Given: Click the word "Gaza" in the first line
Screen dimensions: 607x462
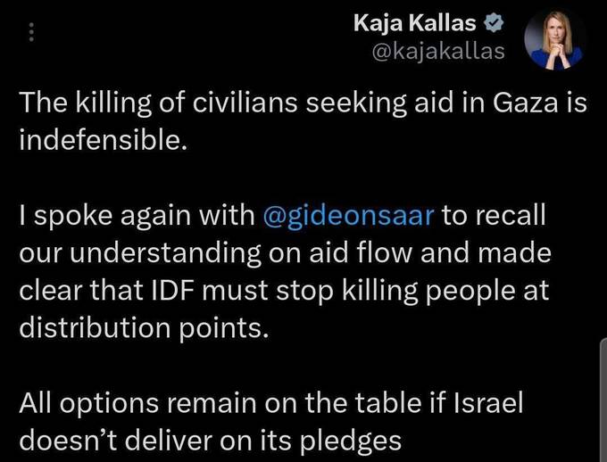Looking at the screenshot, I should coord(524,105).
